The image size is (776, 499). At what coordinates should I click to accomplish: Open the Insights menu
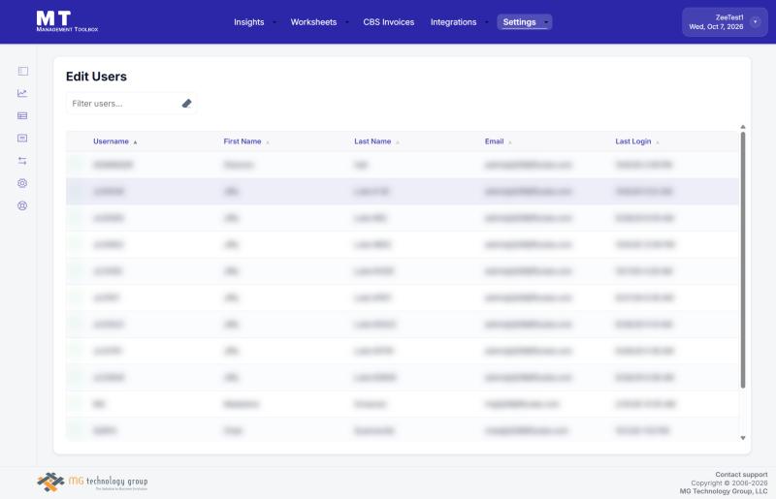(x=249, y=22)
